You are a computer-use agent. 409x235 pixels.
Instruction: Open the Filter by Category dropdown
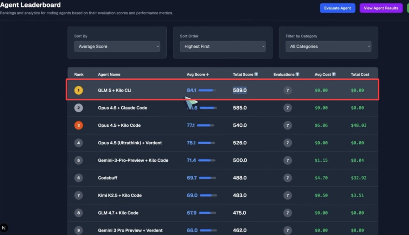click(328, 46)
